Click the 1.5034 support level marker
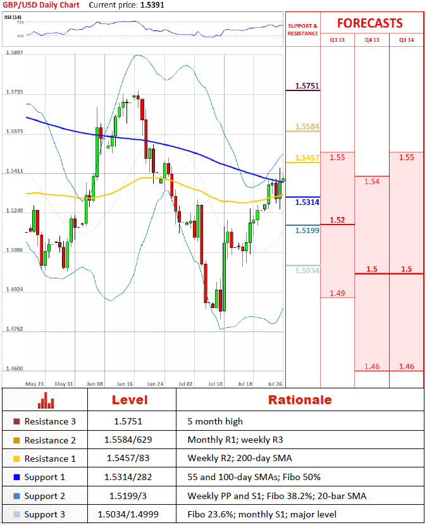 click(307, 271)
